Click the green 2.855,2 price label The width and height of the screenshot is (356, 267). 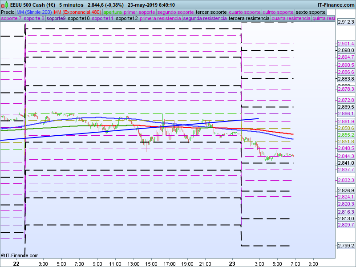coord(345,135)
